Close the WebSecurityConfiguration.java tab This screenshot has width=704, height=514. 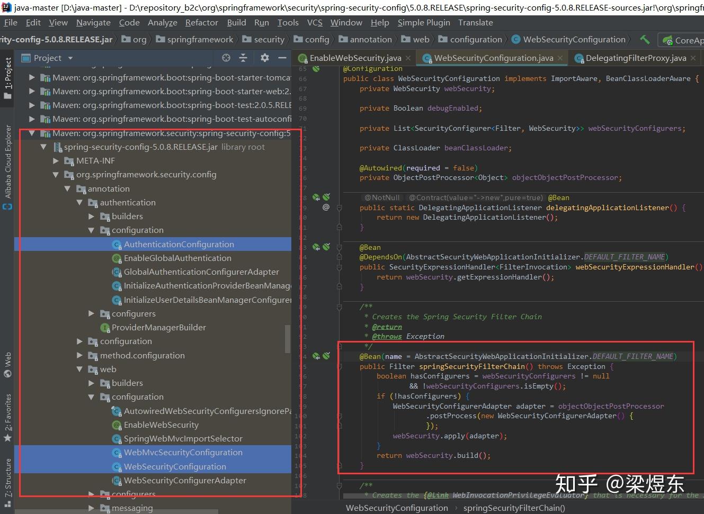pyautogui.click(x=560, y=58)
